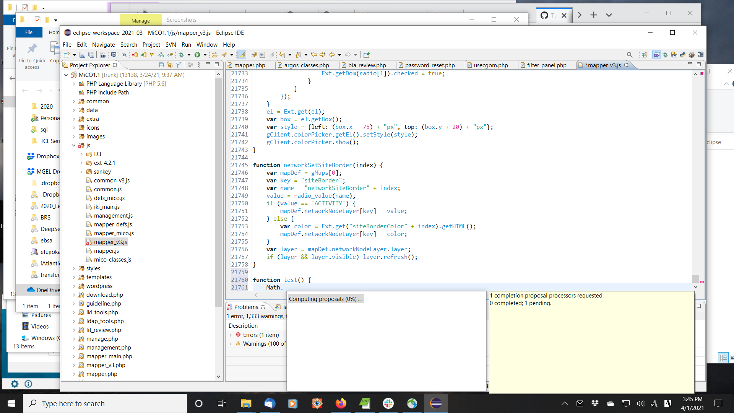
Task: Open the Navigate menu
Action: point(103,45)
